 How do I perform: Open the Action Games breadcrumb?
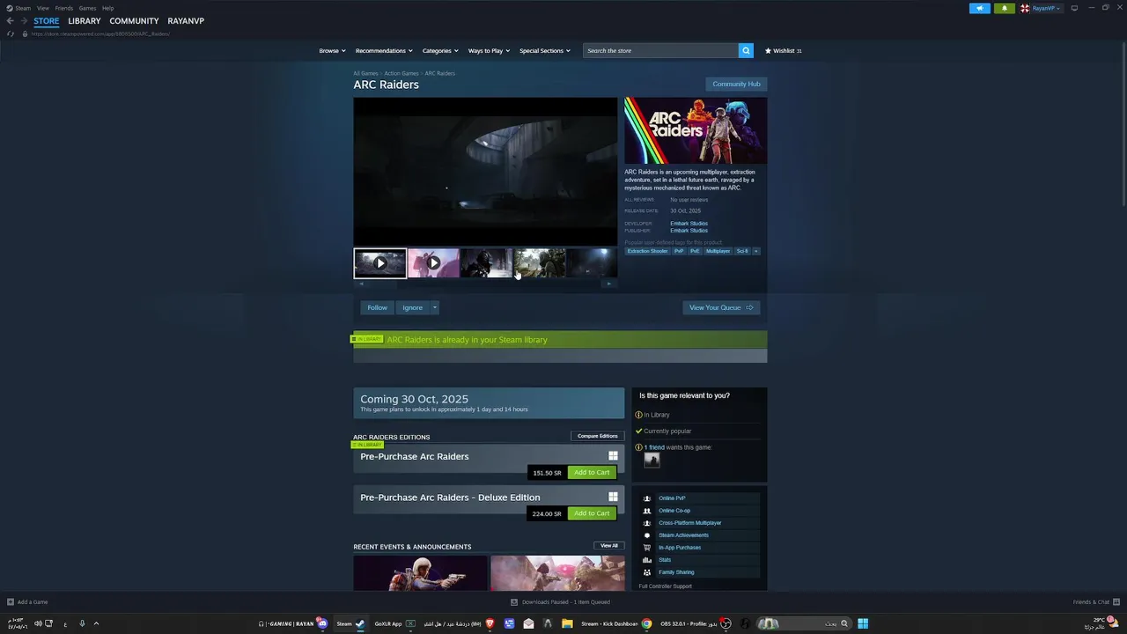click(401, 73)
